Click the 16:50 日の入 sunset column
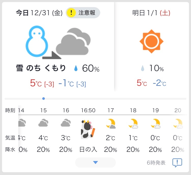This screenshot has width=191, height=175. point(88,130)
